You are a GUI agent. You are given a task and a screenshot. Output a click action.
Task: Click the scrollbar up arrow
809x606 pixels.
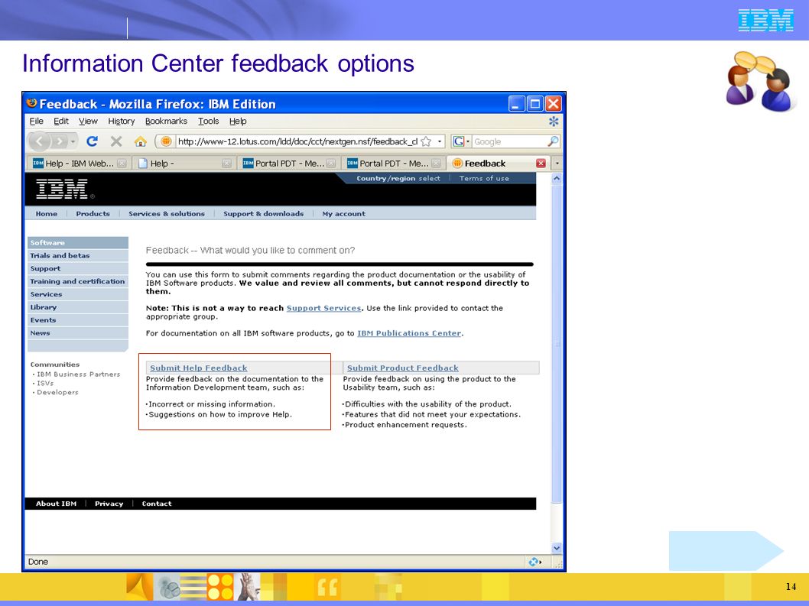point(557,179)
